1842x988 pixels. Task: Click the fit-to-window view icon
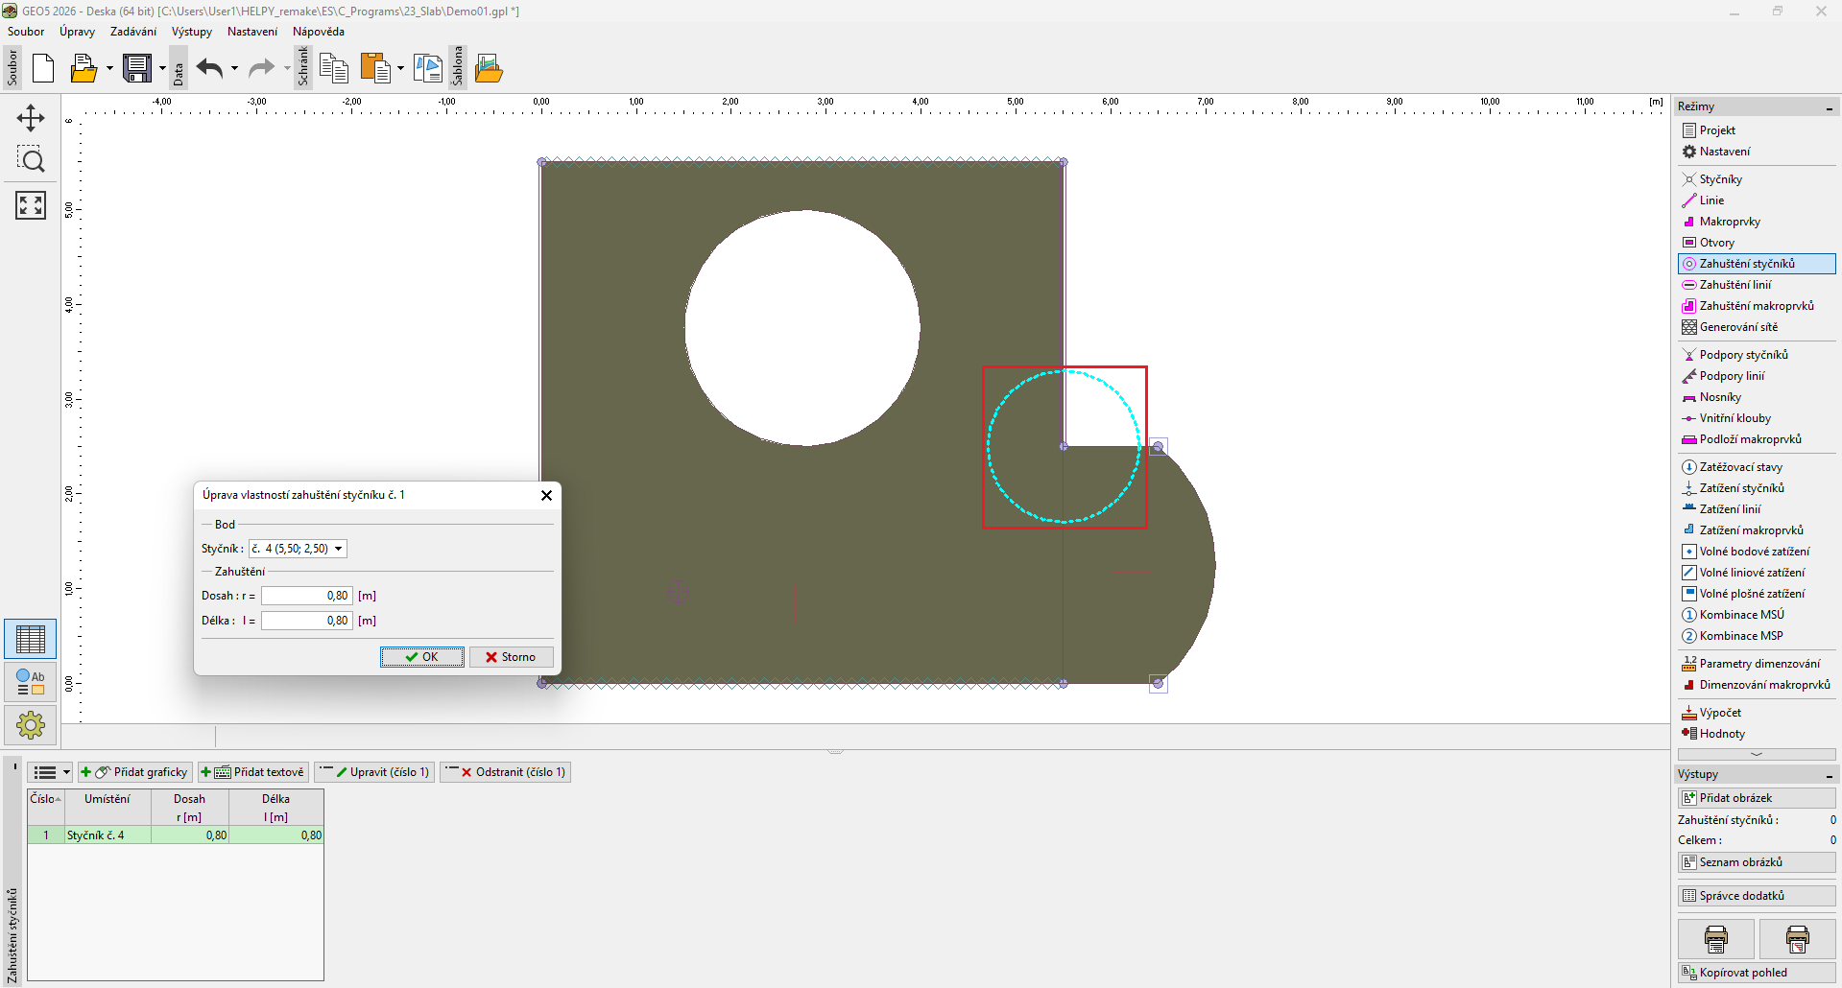(x=31, y=204)
